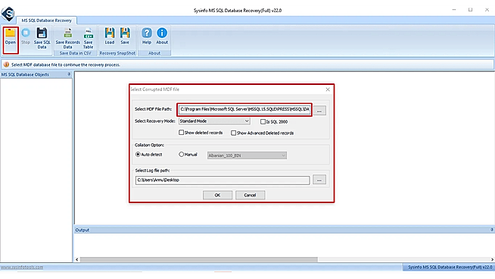Click Save Records Data icon
Viewport: 495px width, 279px height.
pyautogui.click(x=67, y=33)
